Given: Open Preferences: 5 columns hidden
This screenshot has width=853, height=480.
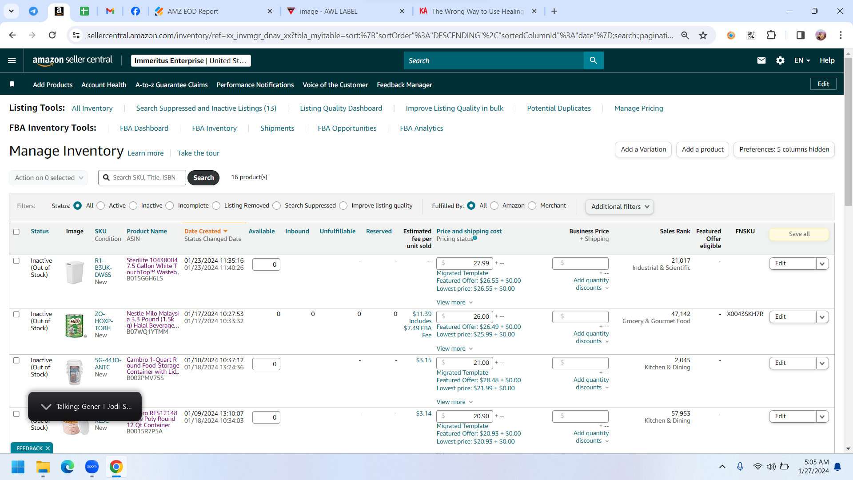Looking at the screenshot, I should (784, 149).
